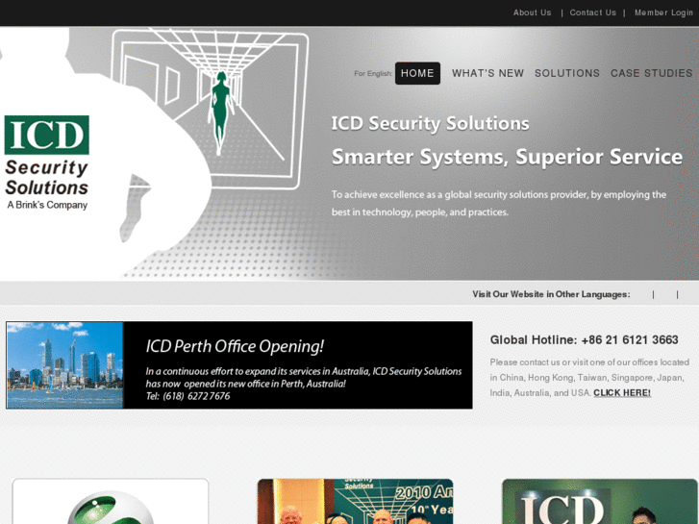This screenshot has height=524, width=699.
Task: Click 'Visit Our Website in Other Languages' text
Action: click(x=551, y=294)
